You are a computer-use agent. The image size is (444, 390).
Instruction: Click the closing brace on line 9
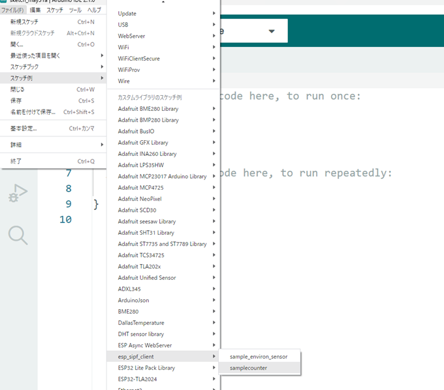(x=96, y=204)
